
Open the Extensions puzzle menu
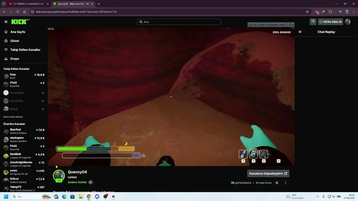pos(330,12)
